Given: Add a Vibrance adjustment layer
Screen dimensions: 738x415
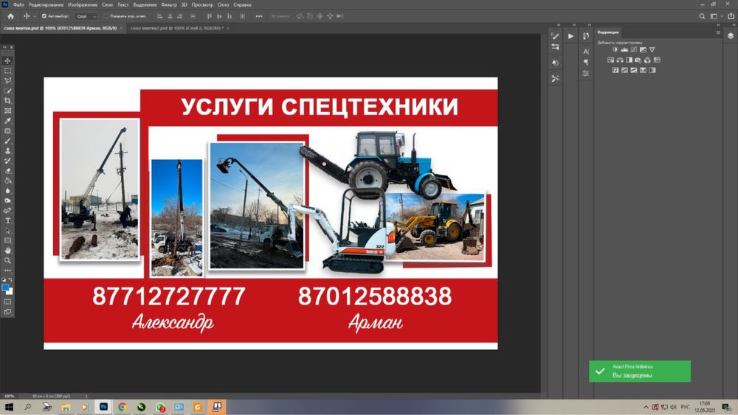Looking at the screenshot, I should point(652,49).
